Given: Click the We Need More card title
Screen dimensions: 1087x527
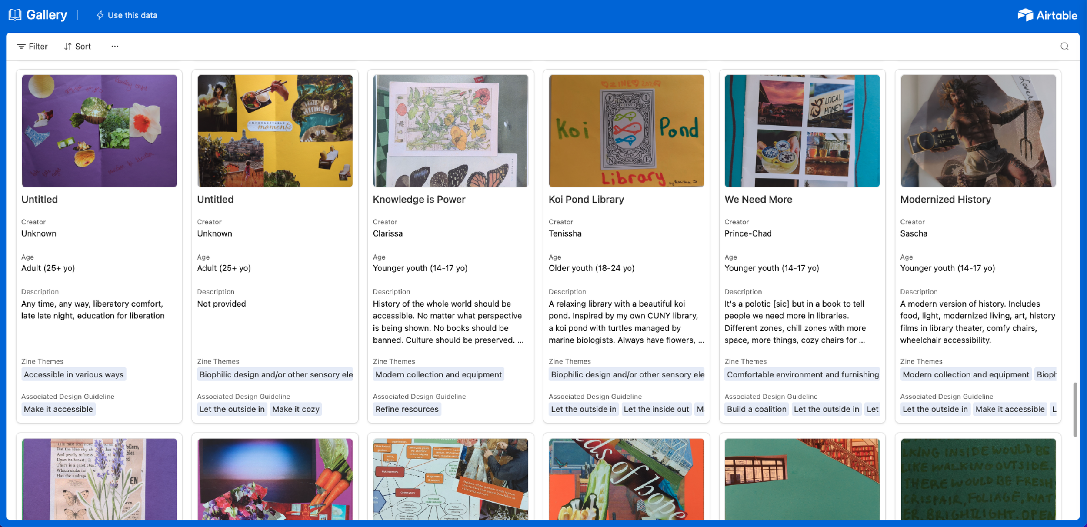Looking at the screenshot, I should 758,199.
